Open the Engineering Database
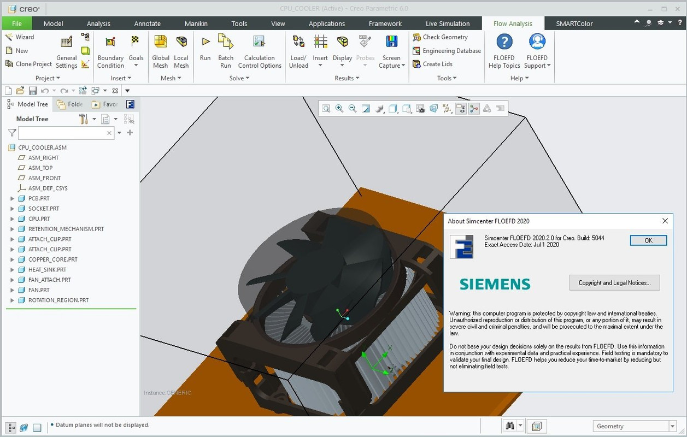Image resolution: width=687 pixels, height=437 pixels. pyautogui.click(x=447, y=51)
